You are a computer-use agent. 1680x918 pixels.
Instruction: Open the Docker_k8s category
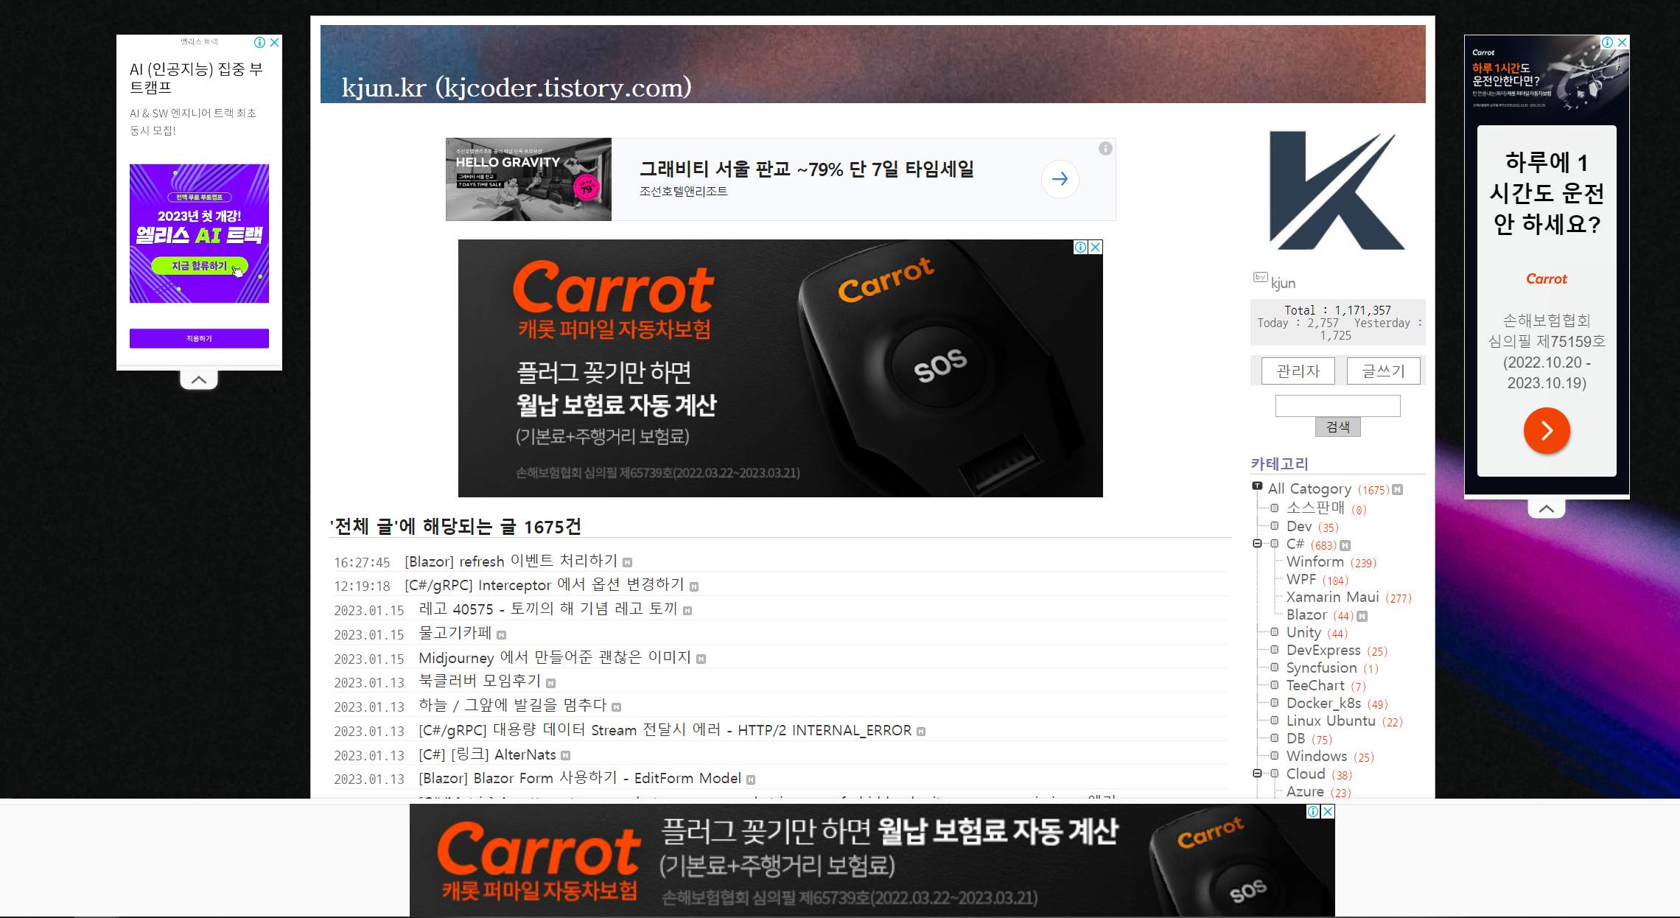pos(1323,703)
